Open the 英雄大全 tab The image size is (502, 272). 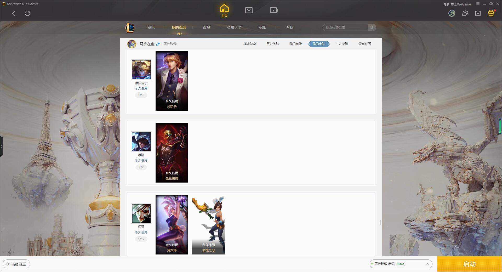point(234,27)
